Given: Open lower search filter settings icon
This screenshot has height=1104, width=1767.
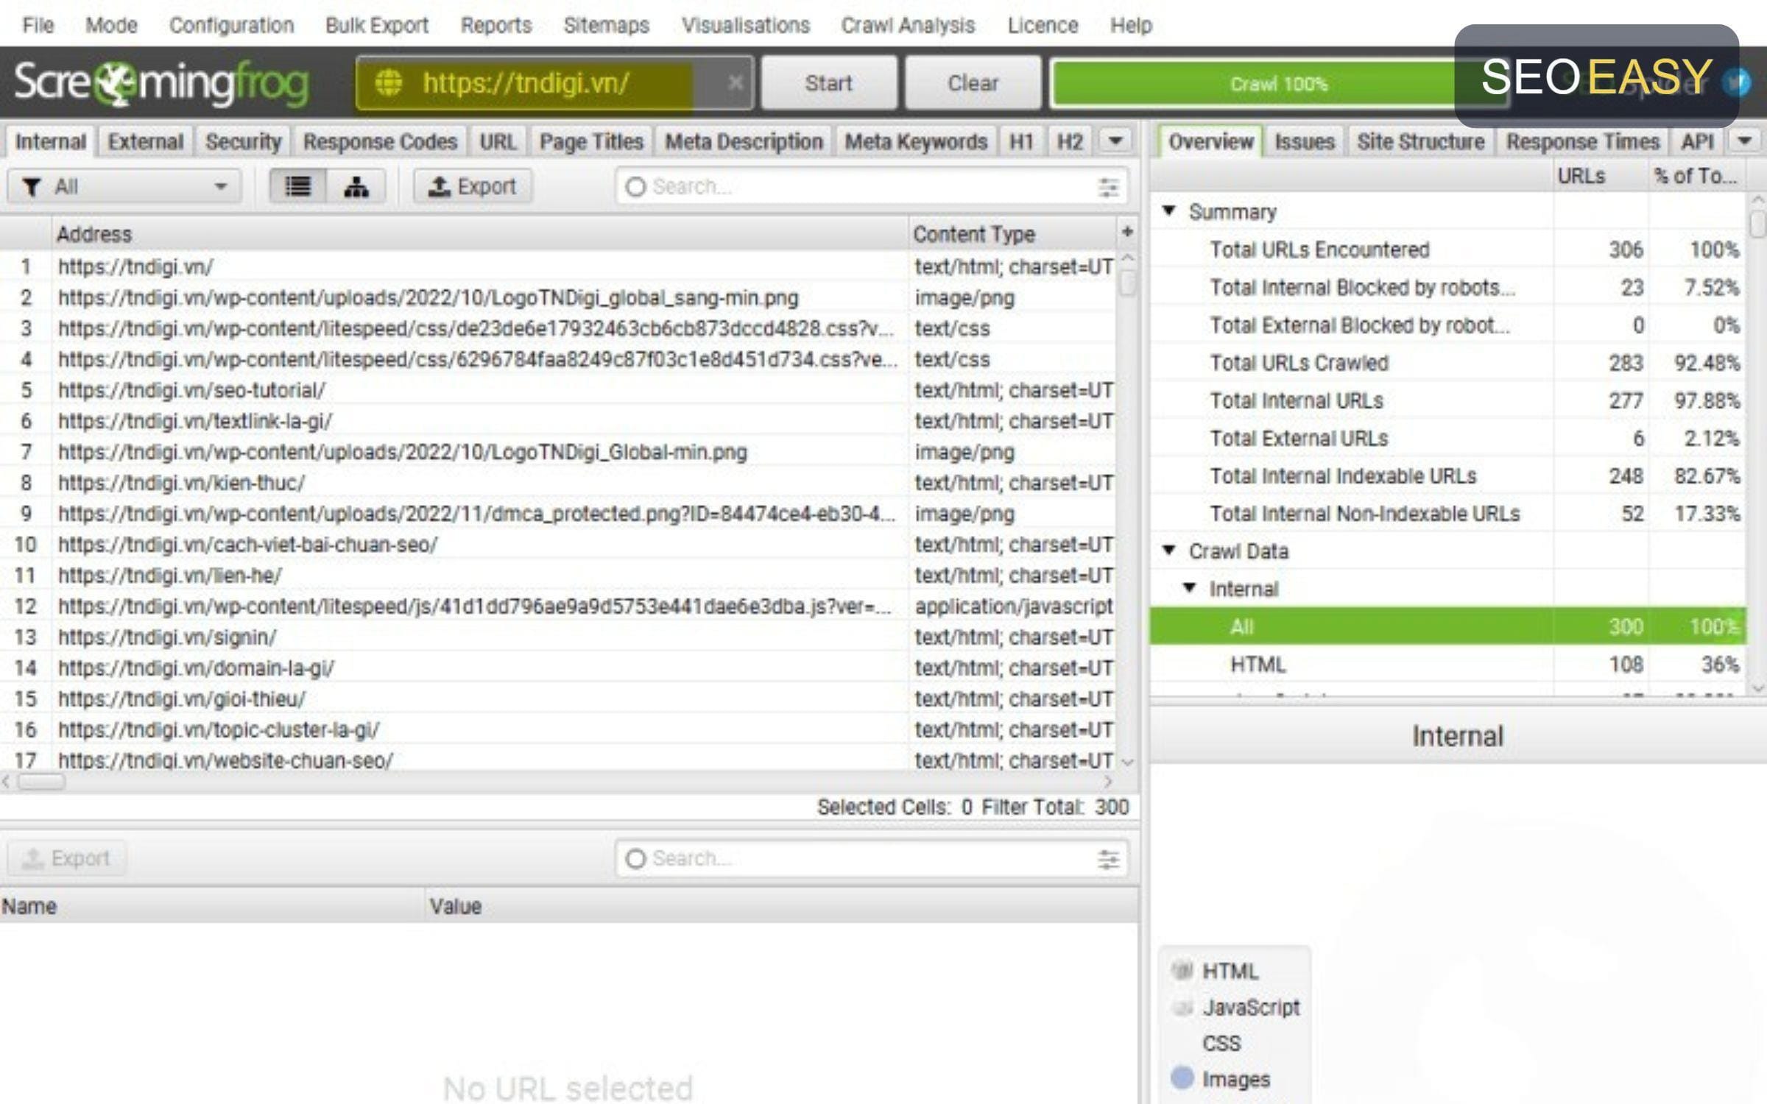Looking at the screenshot, I should 1108,859.
